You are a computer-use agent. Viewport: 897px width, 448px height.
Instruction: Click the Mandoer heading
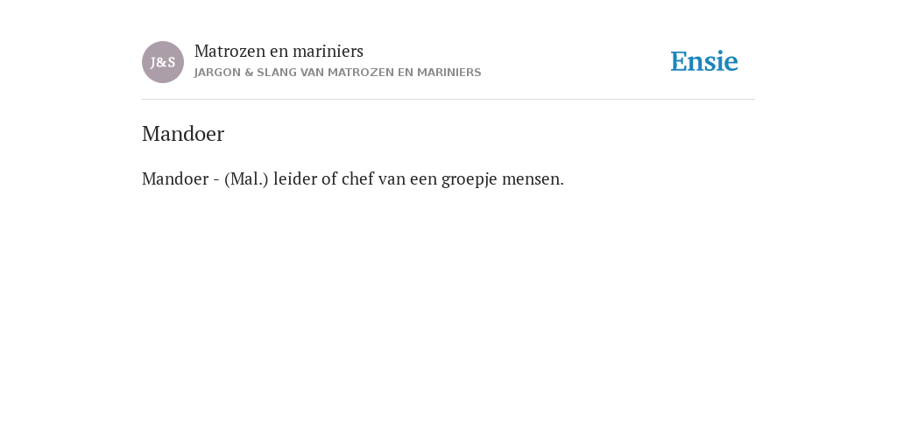[183, 134]
